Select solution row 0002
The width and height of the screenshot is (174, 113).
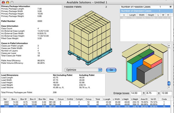coord(85,104)
